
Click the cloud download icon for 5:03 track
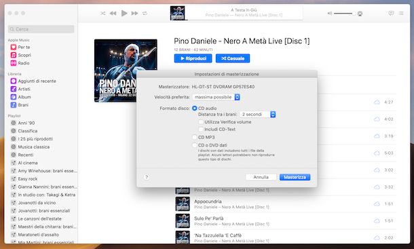(377, 153)
